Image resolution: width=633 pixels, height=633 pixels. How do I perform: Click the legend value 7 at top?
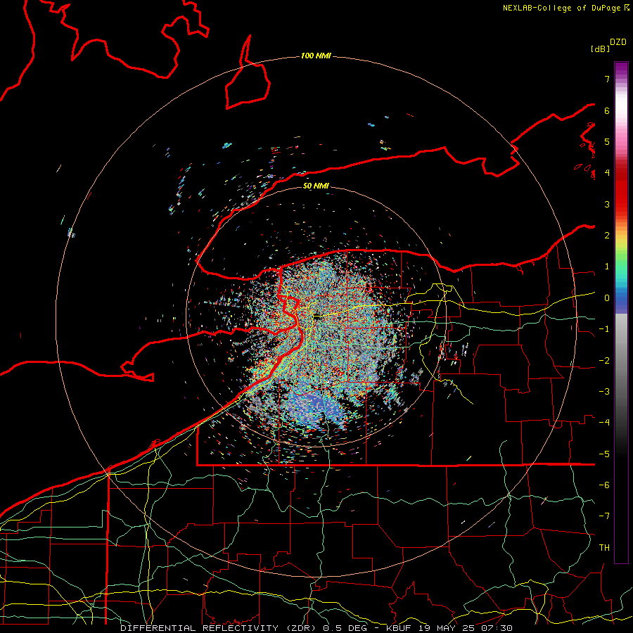[607, 79]
